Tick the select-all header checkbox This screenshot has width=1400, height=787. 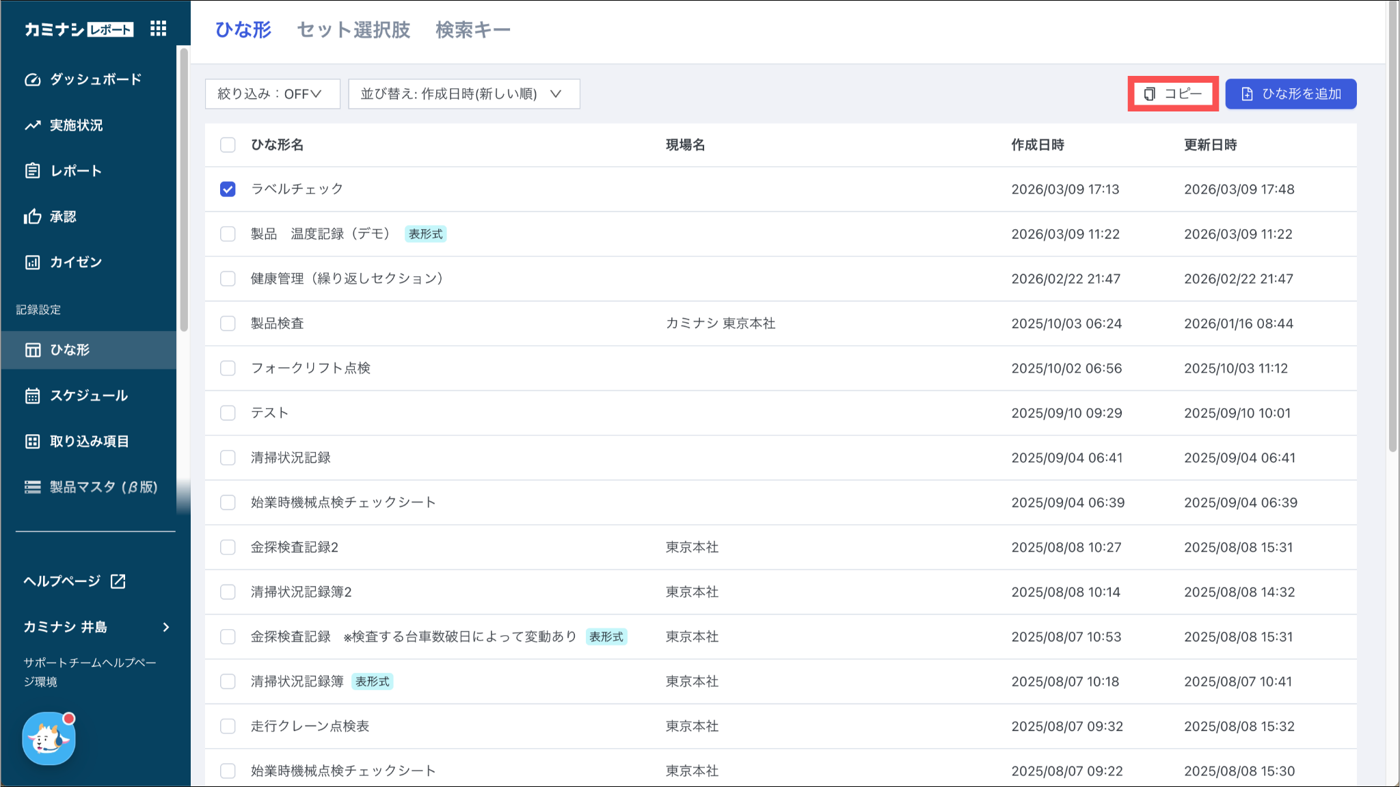(228, 145)
